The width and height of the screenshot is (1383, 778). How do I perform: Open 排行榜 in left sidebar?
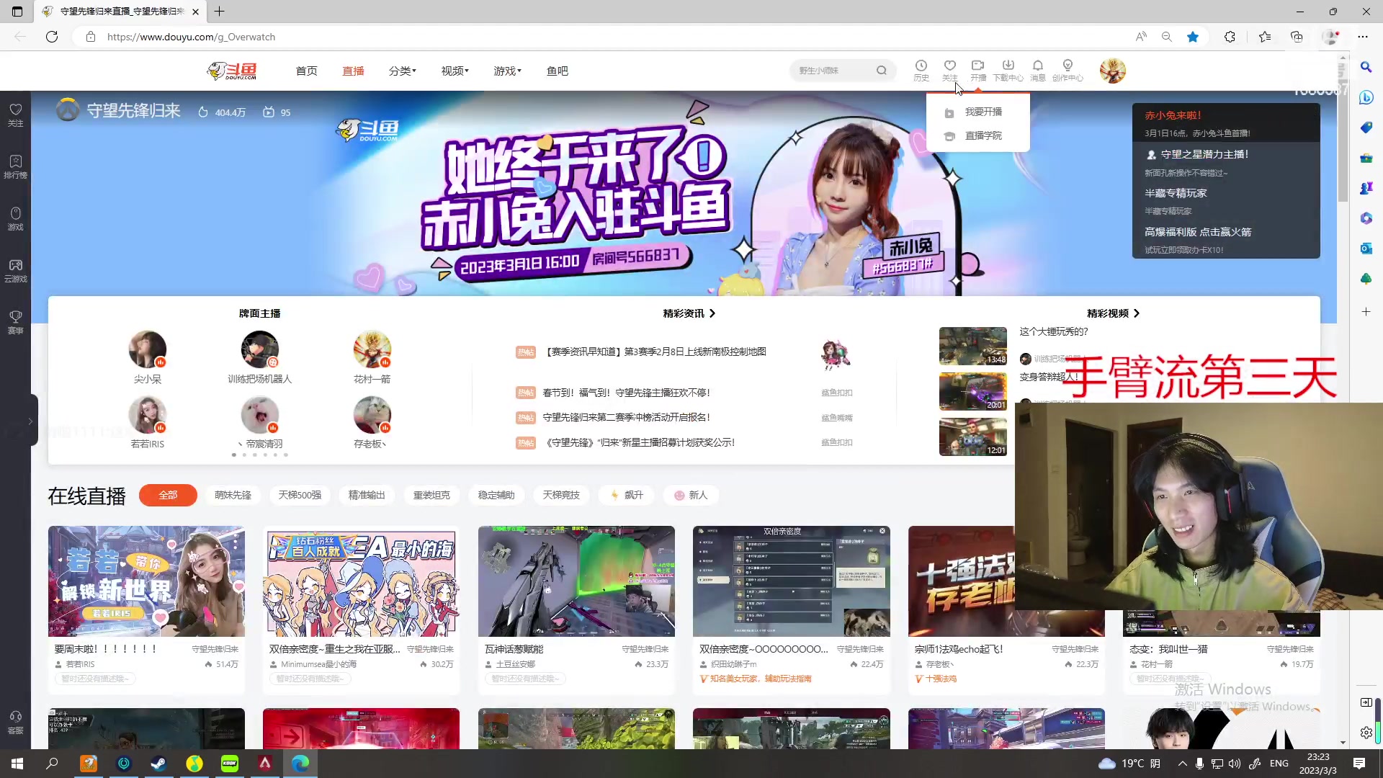click(x=15, y=166)
